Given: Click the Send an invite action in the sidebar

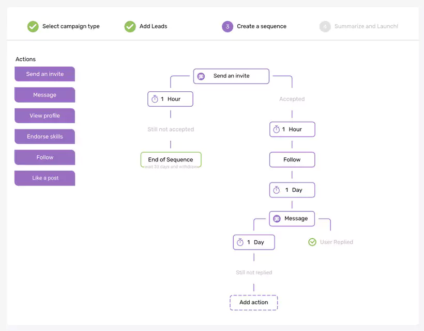Looking at the screenshot, I should point(44,74).
